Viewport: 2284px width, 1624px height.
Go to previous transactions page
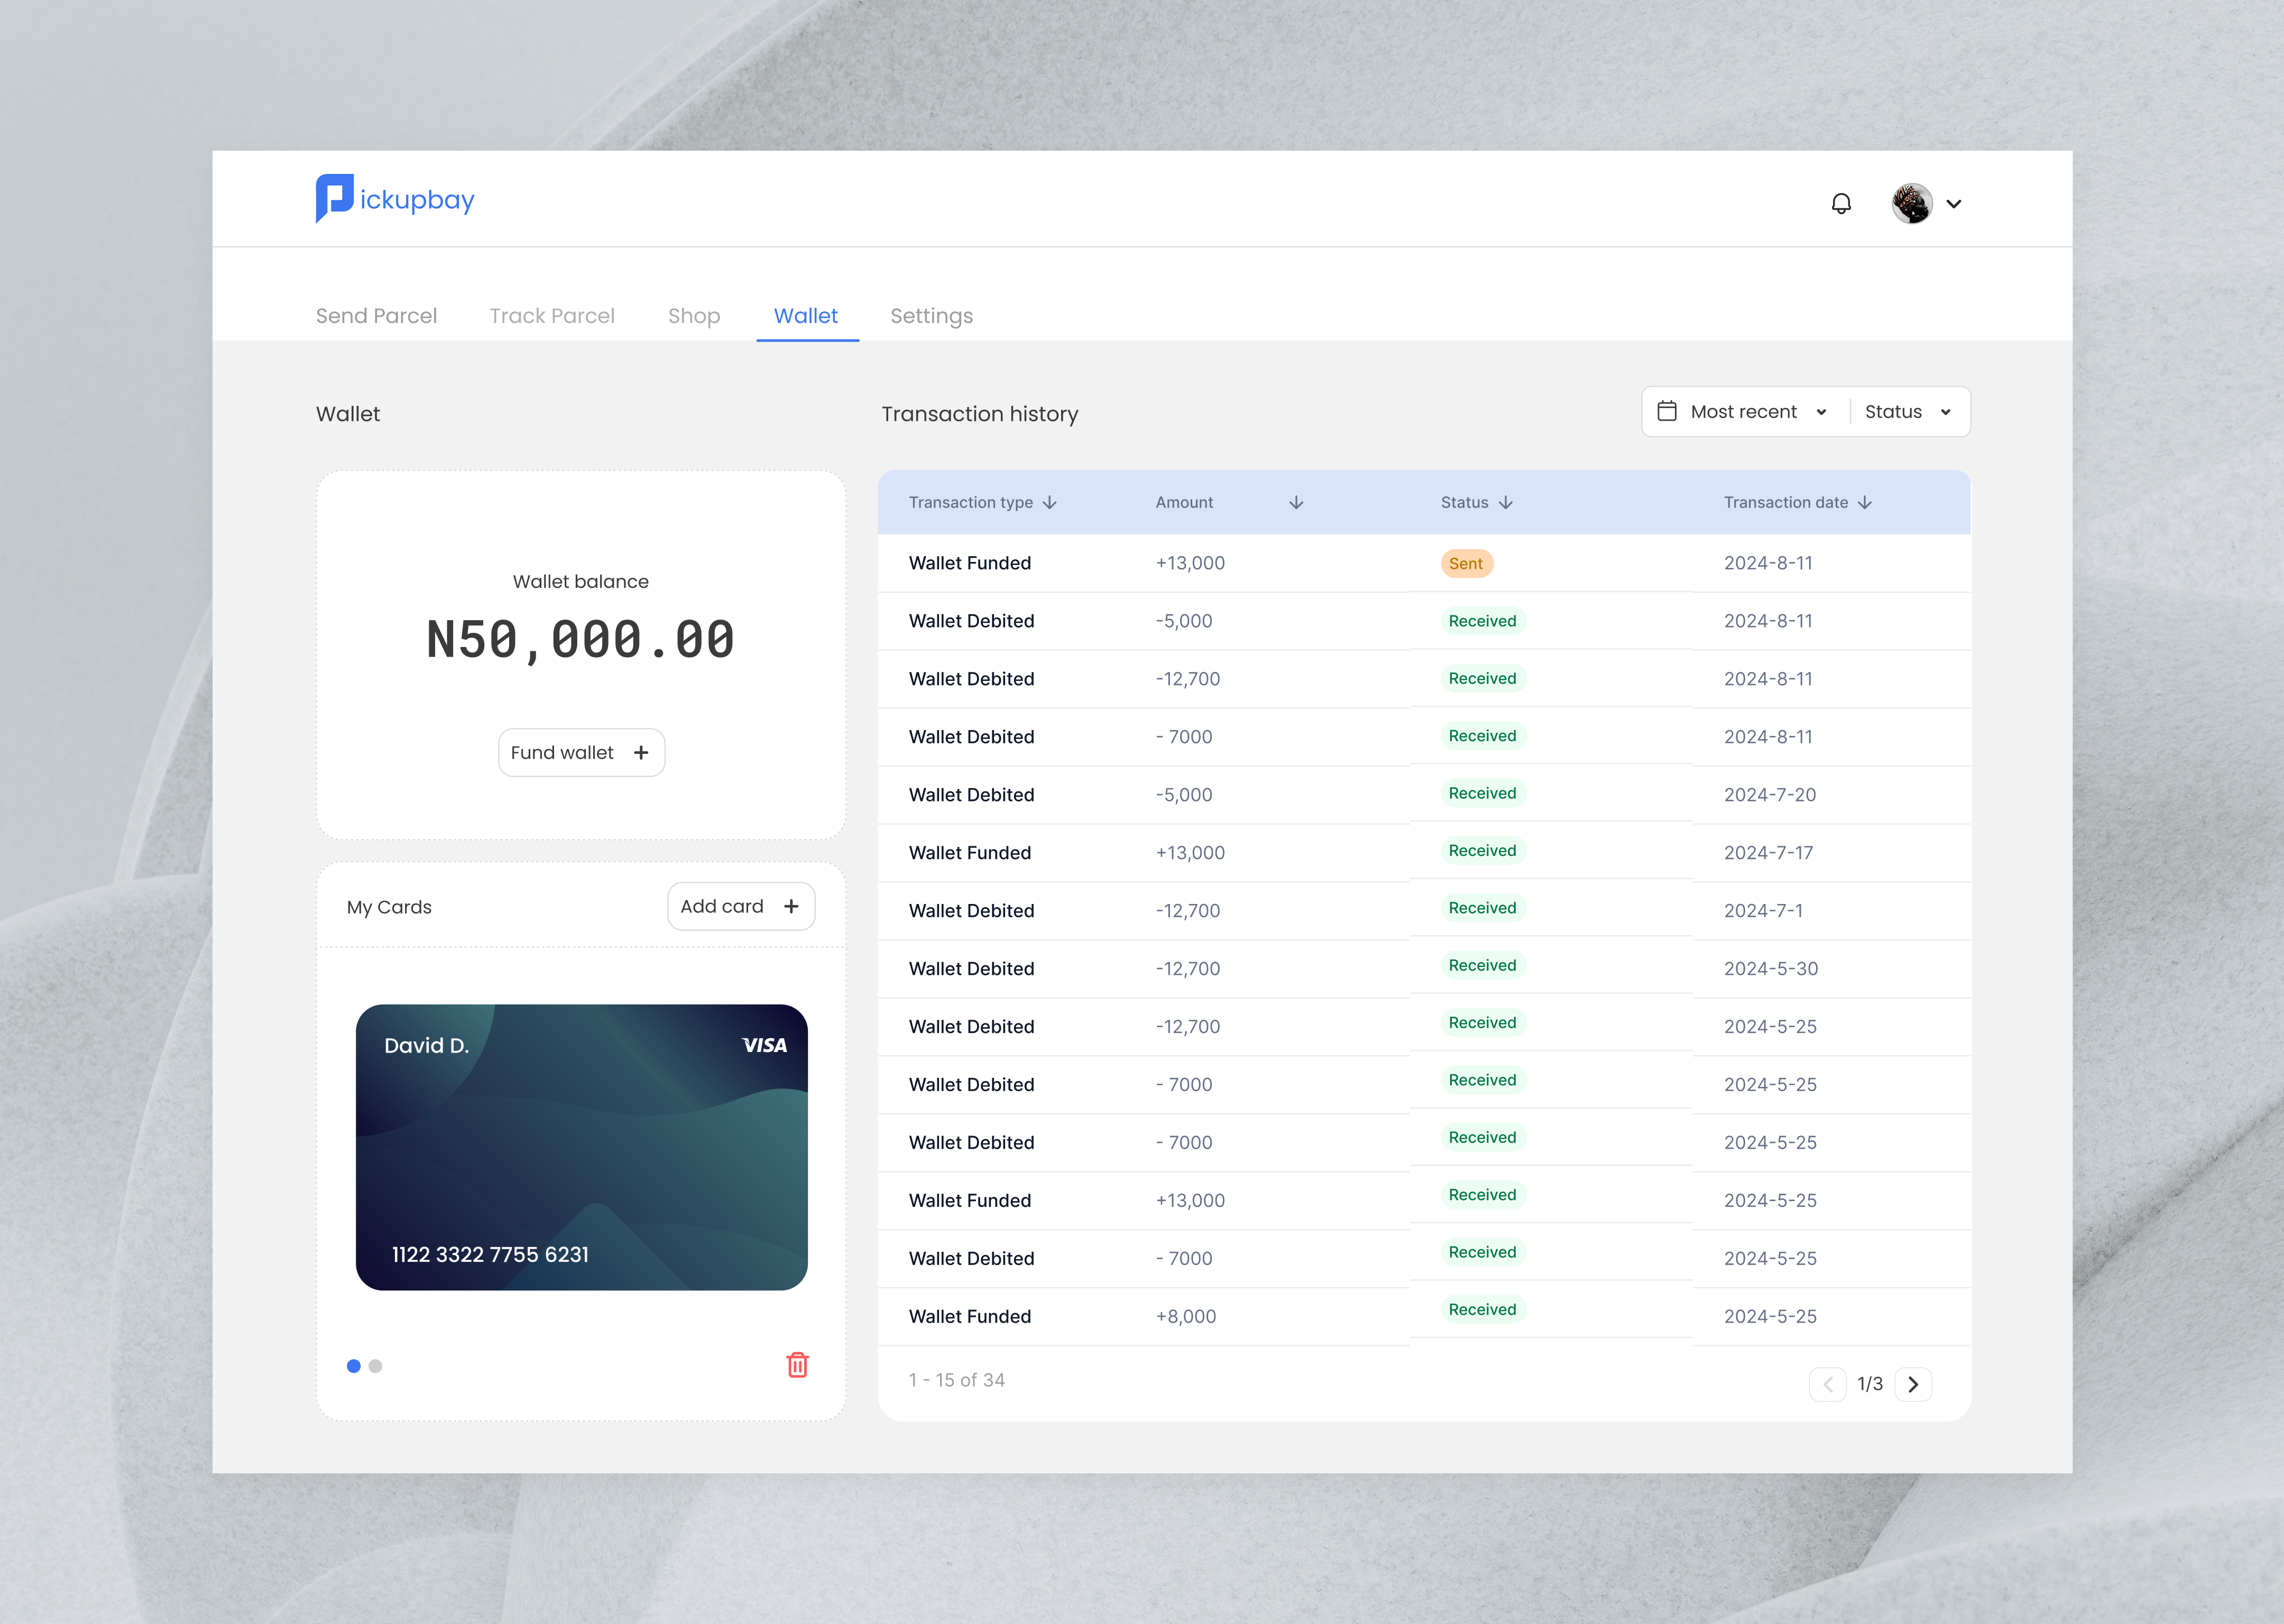point(1827,1384)
